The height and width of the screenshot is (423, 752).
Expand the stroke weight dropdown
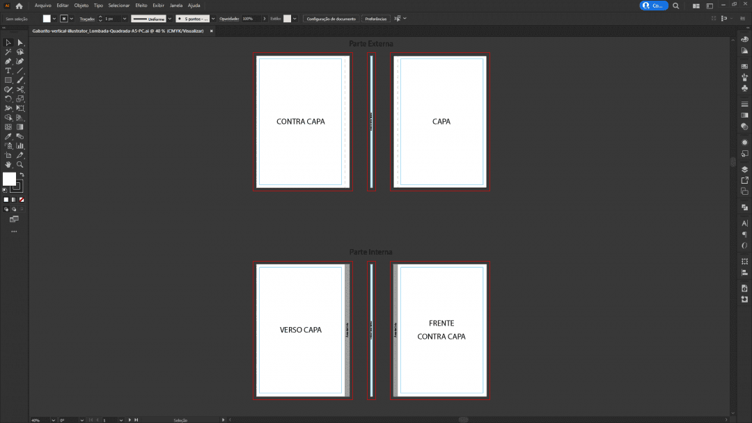(x=126, y=19)
